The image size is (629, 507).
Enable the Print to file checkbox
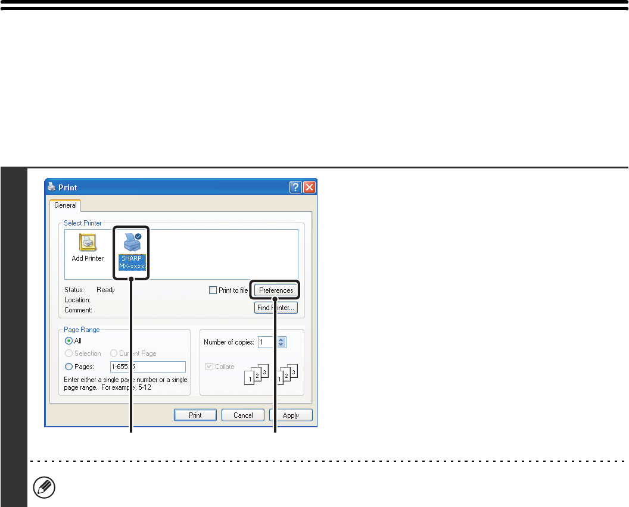pyautogui.click(x=213, y=290)
